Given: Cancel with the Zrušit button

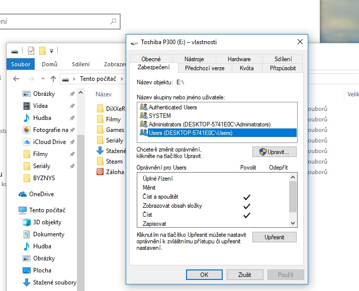Looking at the screenshot, I should point(245,274).
